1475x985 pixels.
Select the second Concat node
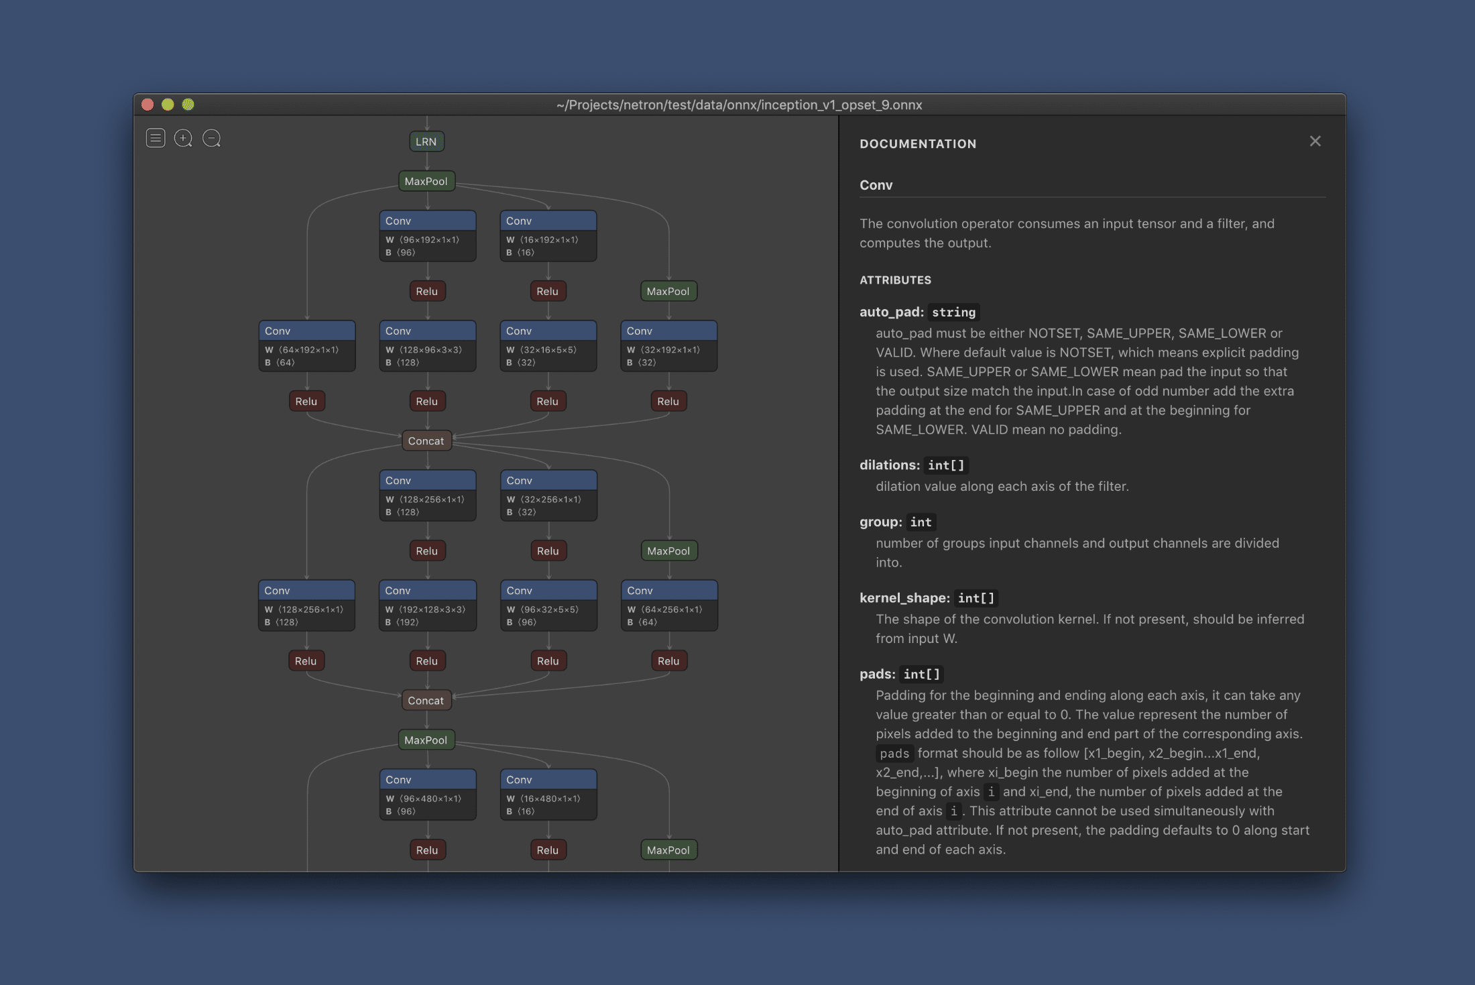(x=426, y=701)
